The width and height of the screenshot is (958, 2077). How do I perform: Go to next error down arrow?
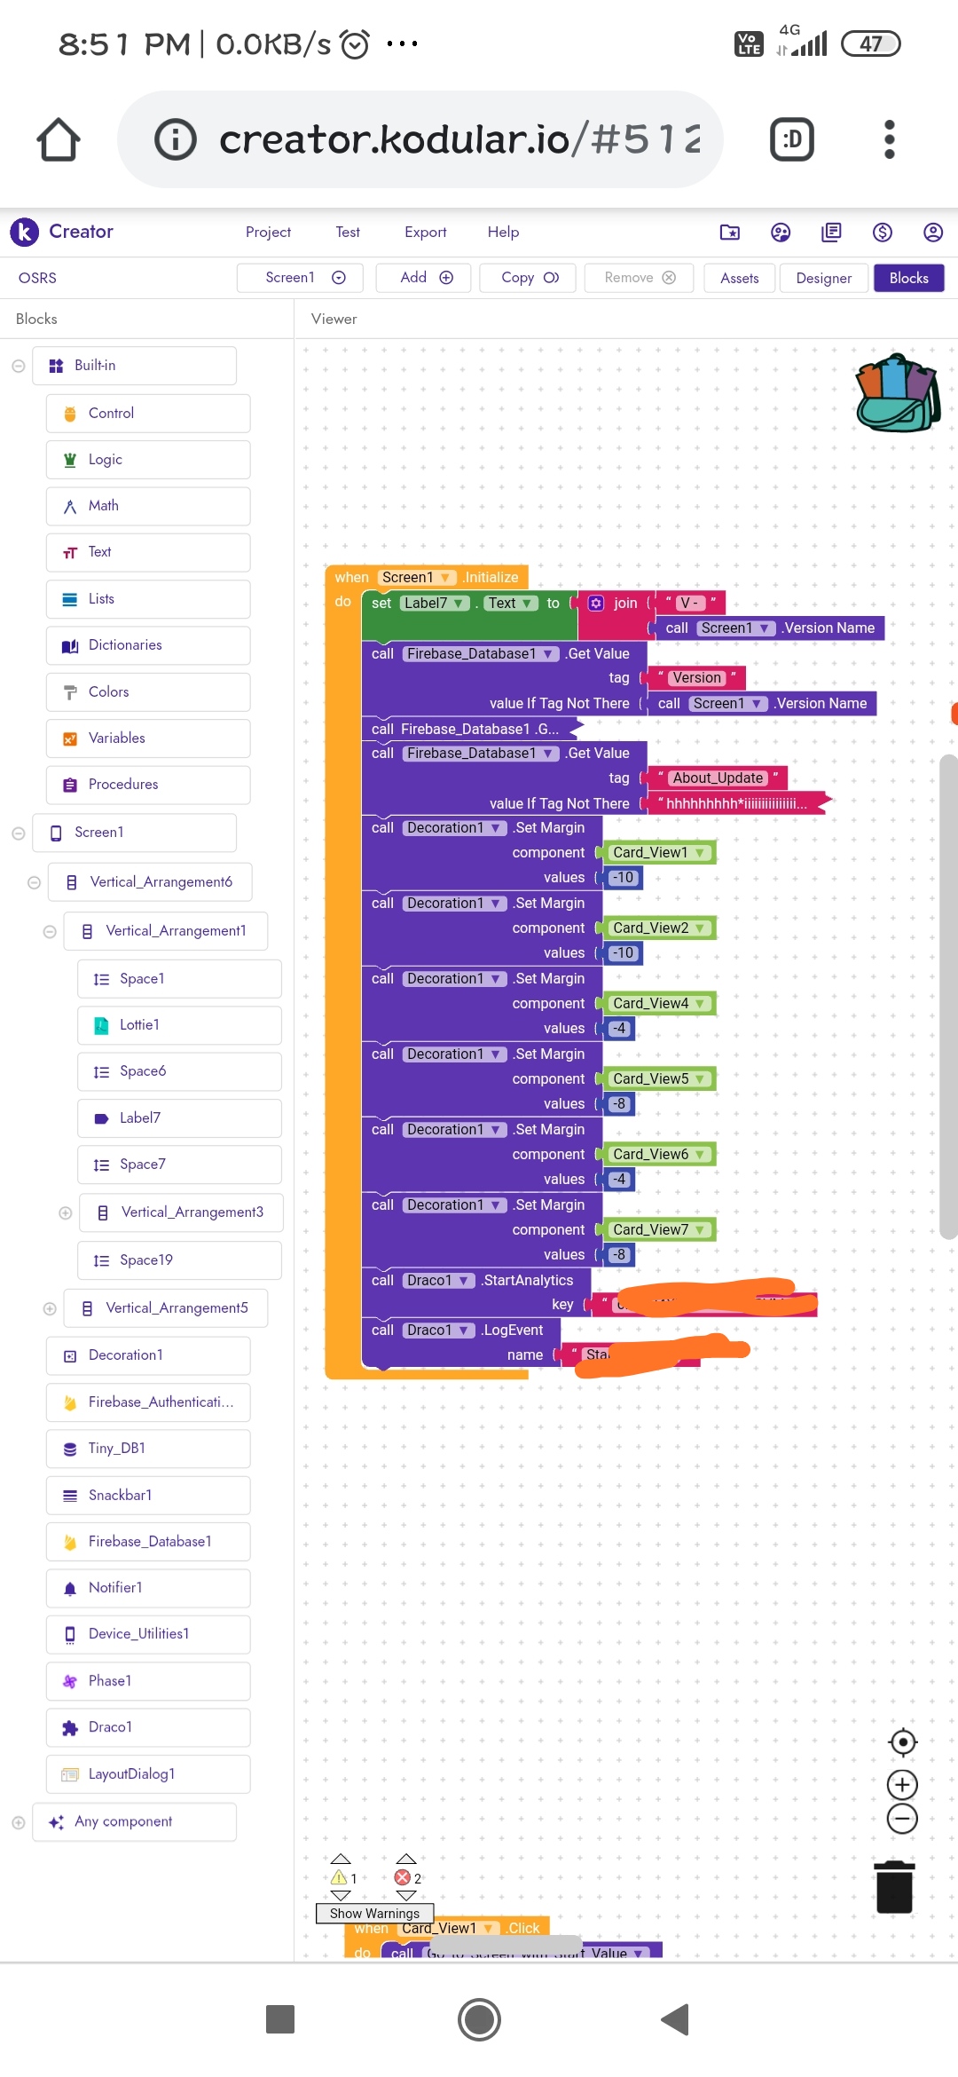(406, 1896)
